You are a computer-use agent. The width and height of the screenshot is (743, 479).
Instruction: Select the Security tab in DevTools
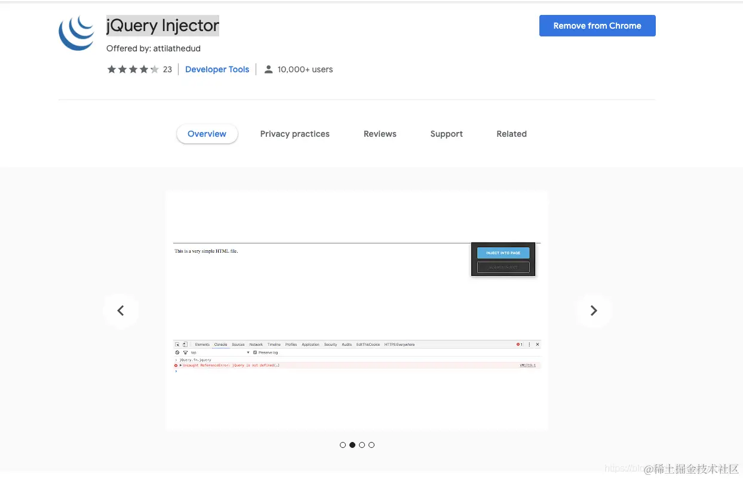pyautogui.click(x=330, y=345)
